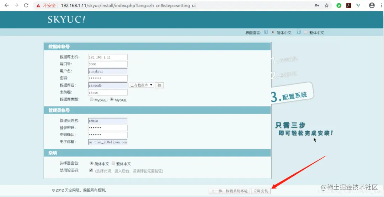Open the 已有数据库 dropdown
Screen dimensions: 384x197
tap(141, 85)
